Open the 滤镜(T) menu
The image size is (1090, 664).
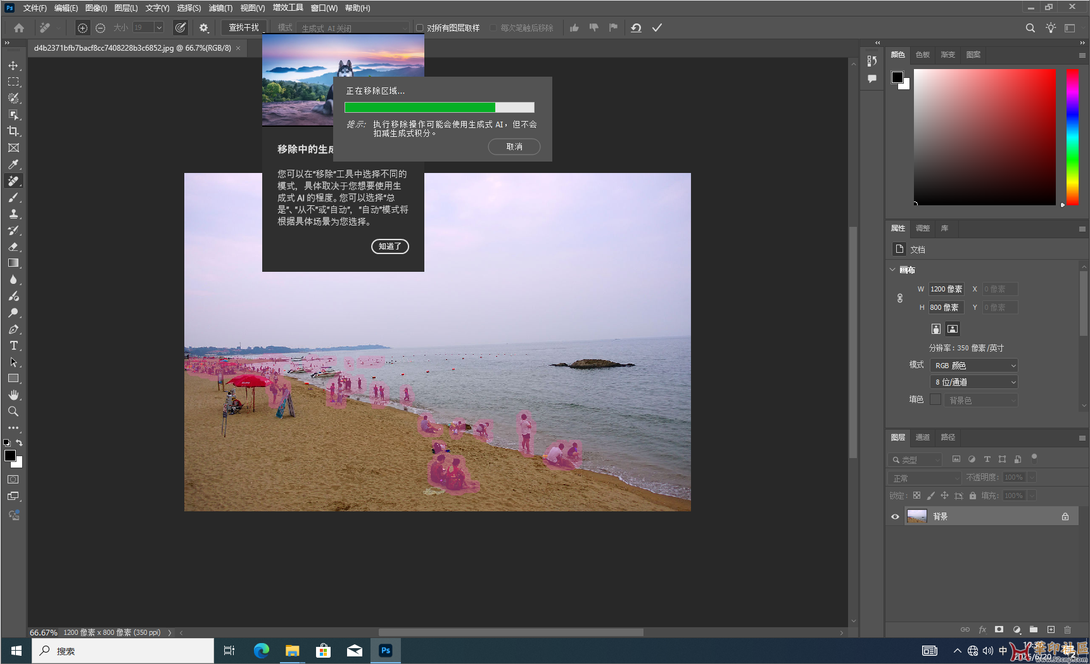pos(220,8)
